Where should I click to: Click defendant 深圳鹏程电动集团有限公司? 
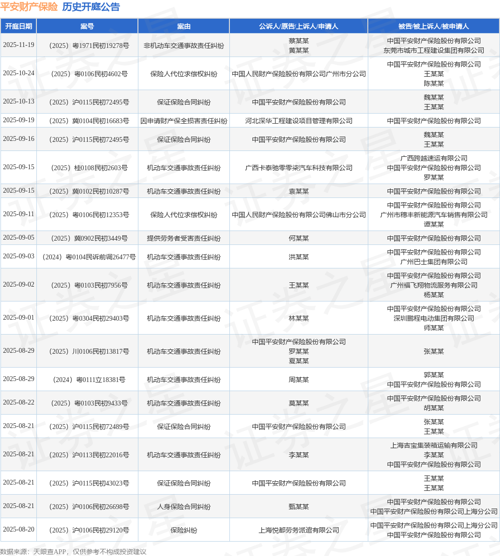[x=434, y=318]
